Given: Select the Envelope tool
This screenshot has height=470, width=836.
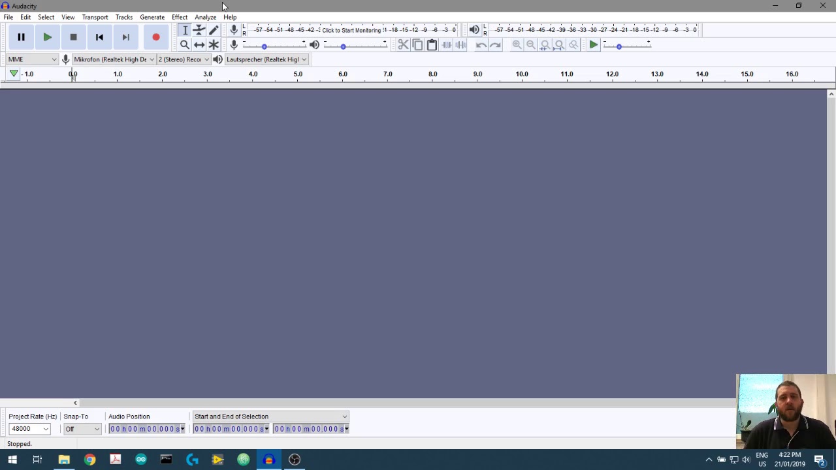Looking at the screenshot, I should tap(199, 30).
